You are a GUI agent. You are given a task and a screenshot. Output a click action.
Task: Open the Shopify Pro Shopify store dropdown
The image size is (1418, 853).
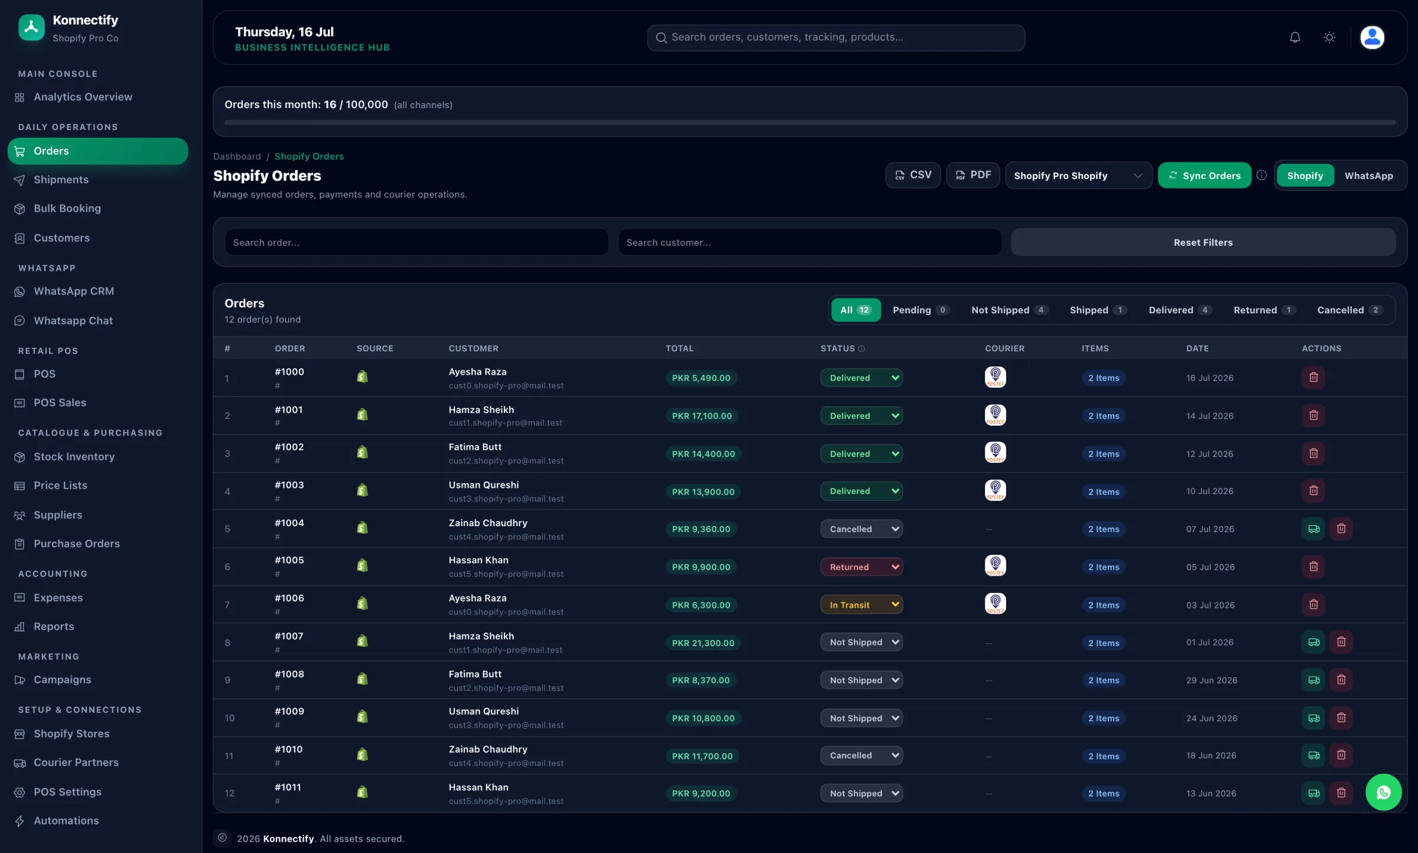click(1078, 176)
